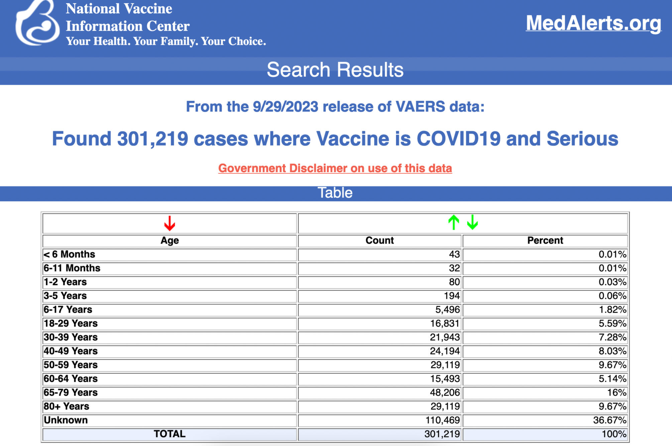
Task: Click the 65-79 Years count 48,206
Action: click(445, 392)
